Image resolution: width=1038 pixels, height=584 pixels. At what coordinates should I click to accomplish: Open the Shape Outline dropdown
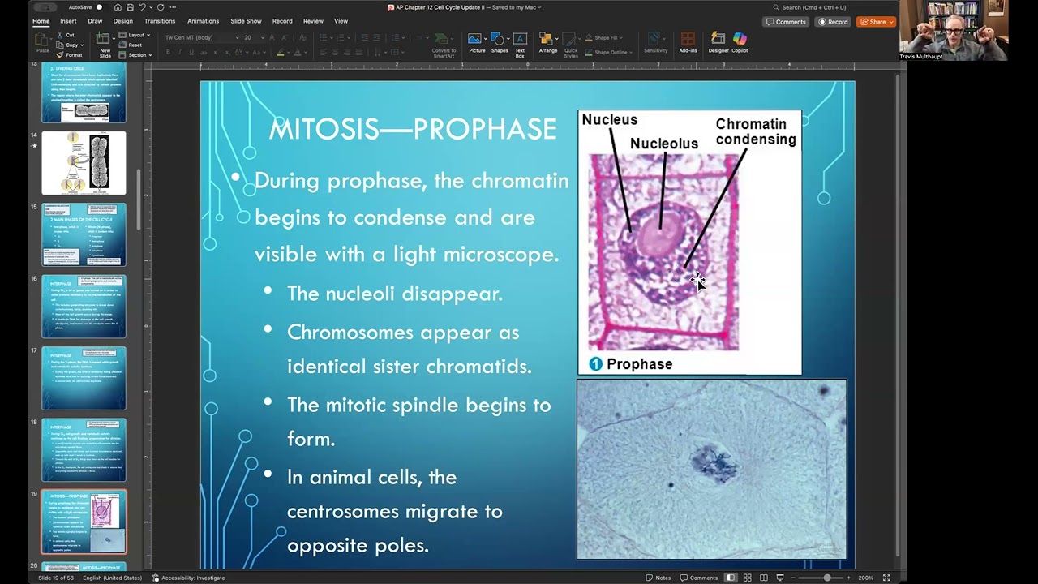[609, 52]
